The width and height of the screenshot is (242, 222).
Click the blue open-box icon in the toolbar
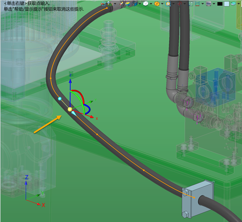135,4
